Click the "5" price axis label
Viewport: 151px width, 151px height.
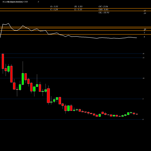143,99
